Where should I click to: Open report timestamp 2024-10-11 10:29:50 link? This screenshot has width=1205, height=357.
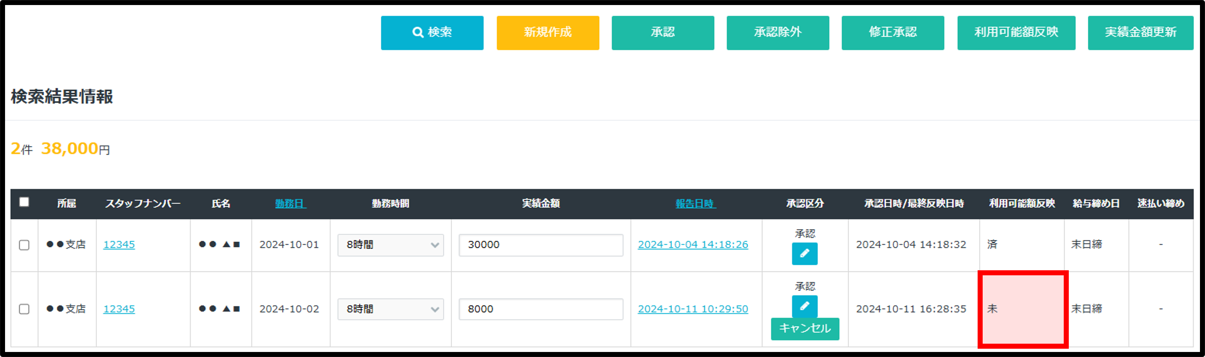693,309
